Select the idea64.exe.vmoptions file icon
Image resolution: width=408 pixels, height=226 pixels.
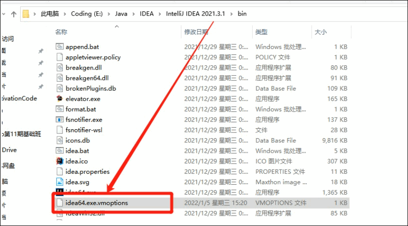pos(60,203)
